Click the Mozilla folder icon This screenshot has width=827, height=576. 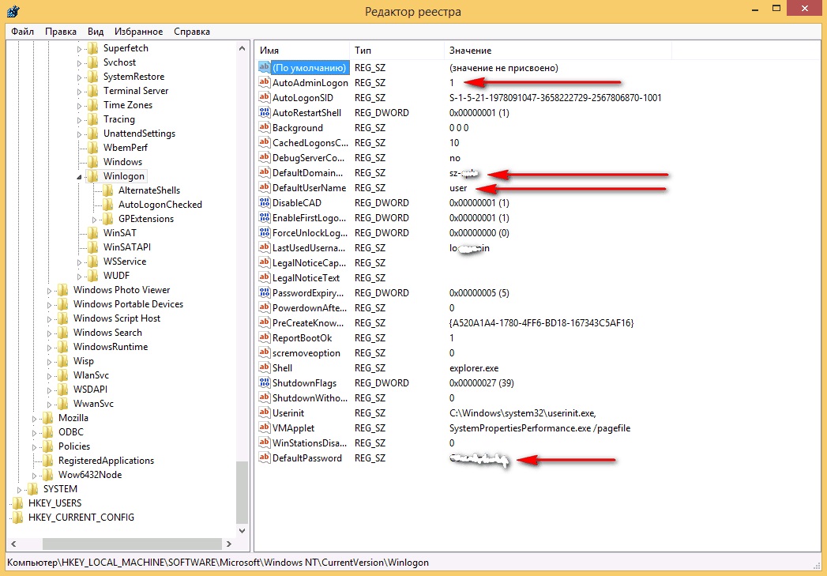click(x=48, y=418)
